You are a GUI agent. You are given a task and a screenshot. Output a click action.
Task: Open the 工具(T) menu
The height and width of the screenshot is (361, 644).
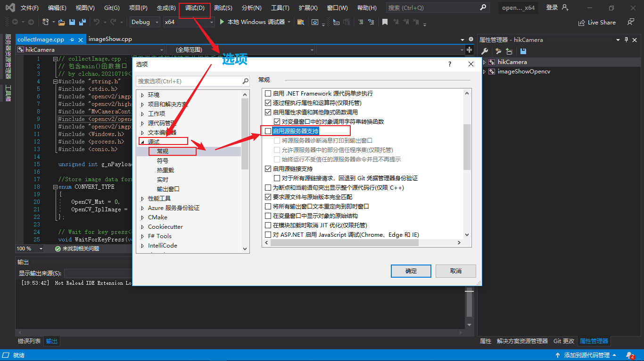[280, 8]
